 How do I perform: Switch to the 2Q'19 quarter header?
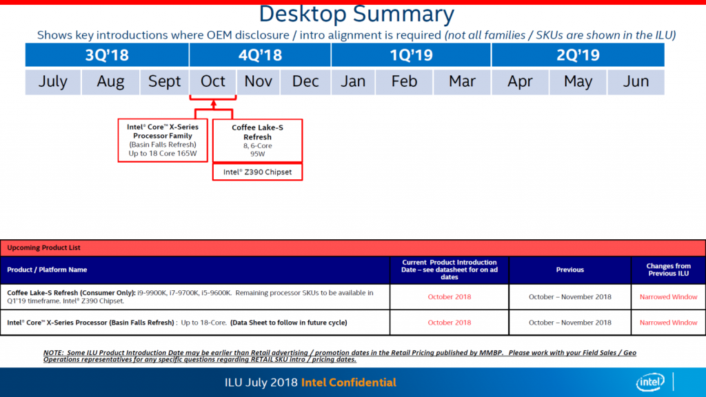pyautogui.click(x=577, y=54)
